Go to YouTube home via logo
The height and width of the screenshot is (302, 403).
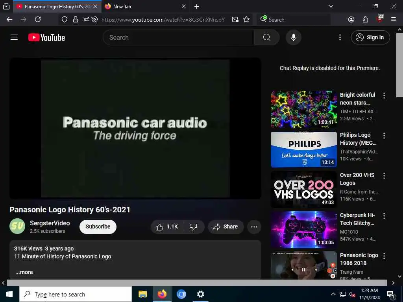(x=46, y=37)
